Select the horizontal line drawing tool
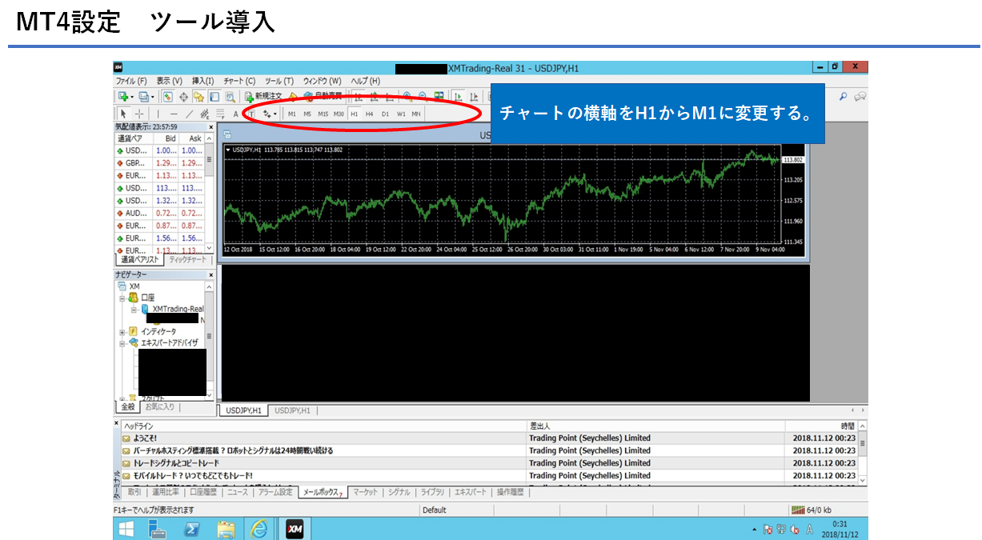 pos(174,114)
